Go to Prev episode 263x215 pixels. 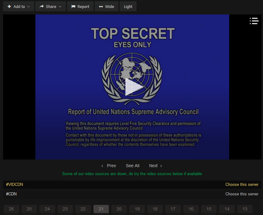point(111,166)
